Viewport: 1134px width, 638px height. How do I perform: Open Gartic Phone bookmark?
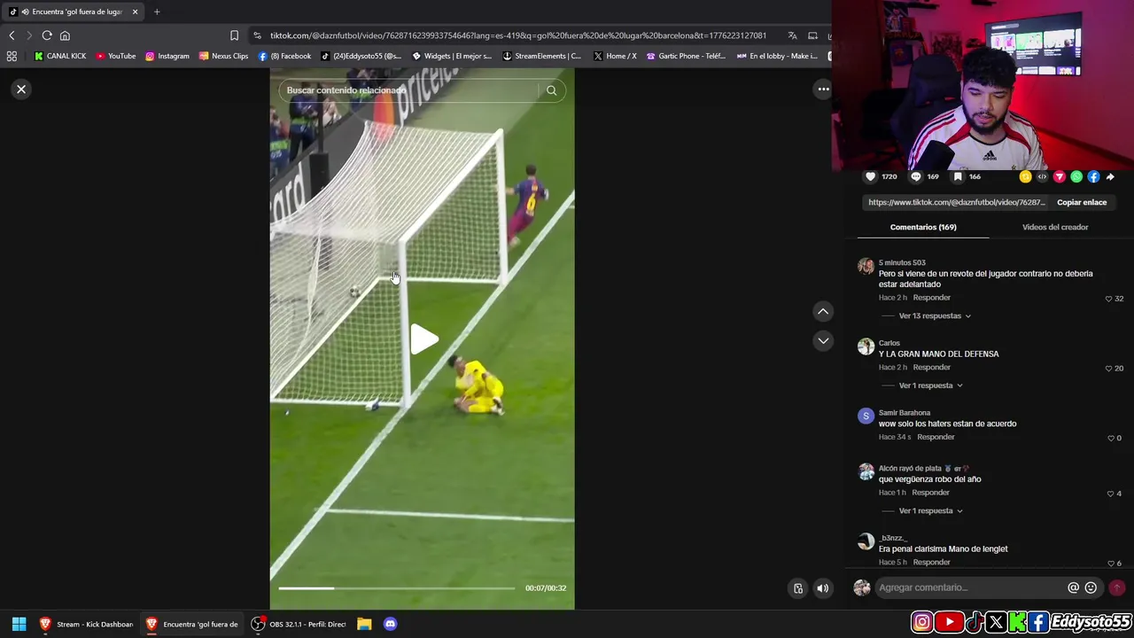(x=687, y=56)
